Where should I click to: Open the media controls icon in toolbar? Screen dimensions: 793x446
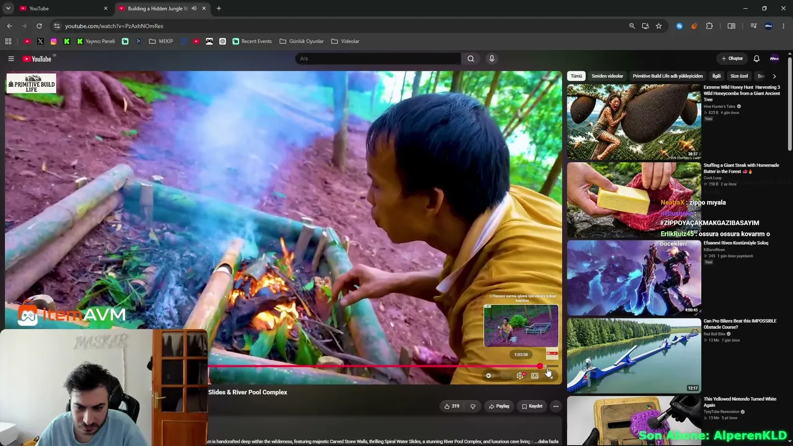(x=753, y=26)
